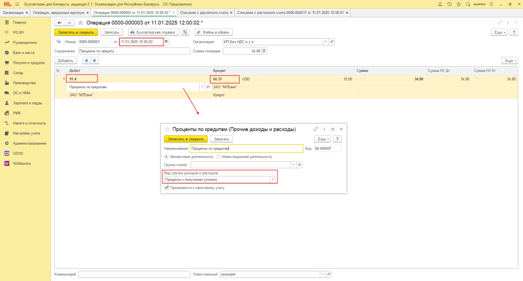
Task: Go back with the left arrow button
Action: 59,22
